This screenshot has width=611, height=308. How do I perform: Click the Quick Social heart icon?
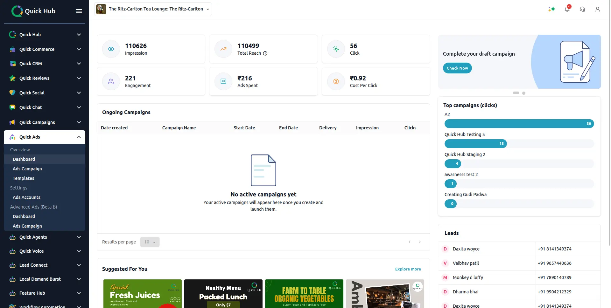12,93
